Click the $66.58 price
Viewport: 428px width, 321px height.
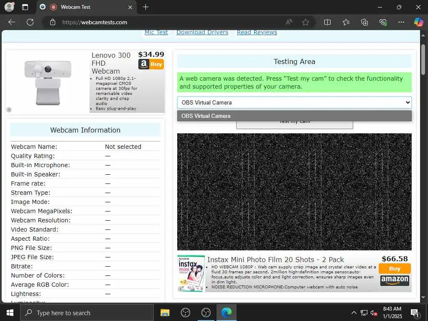tap(395, 259)
